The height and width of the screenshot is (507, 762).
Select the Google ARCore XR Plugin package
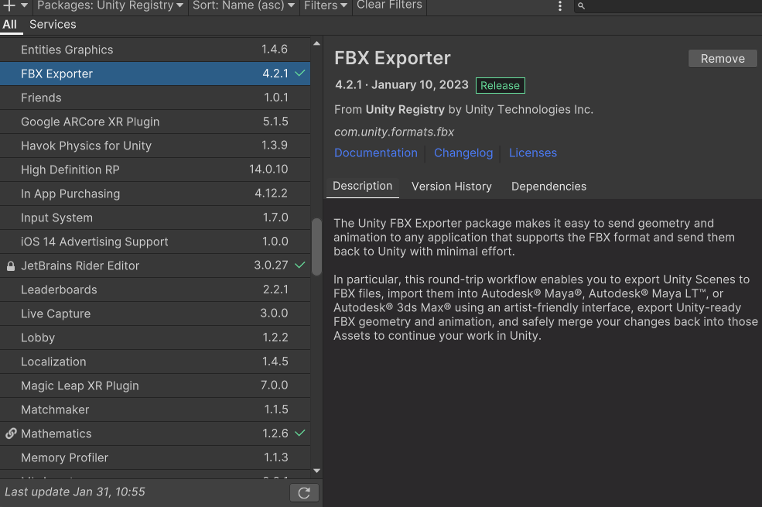155,122
